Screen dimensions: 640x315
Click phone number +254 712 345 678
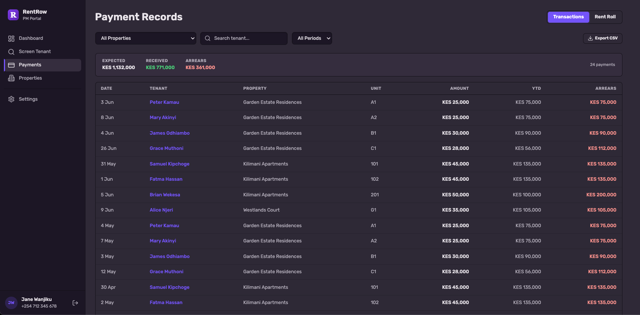click(39, 306)
